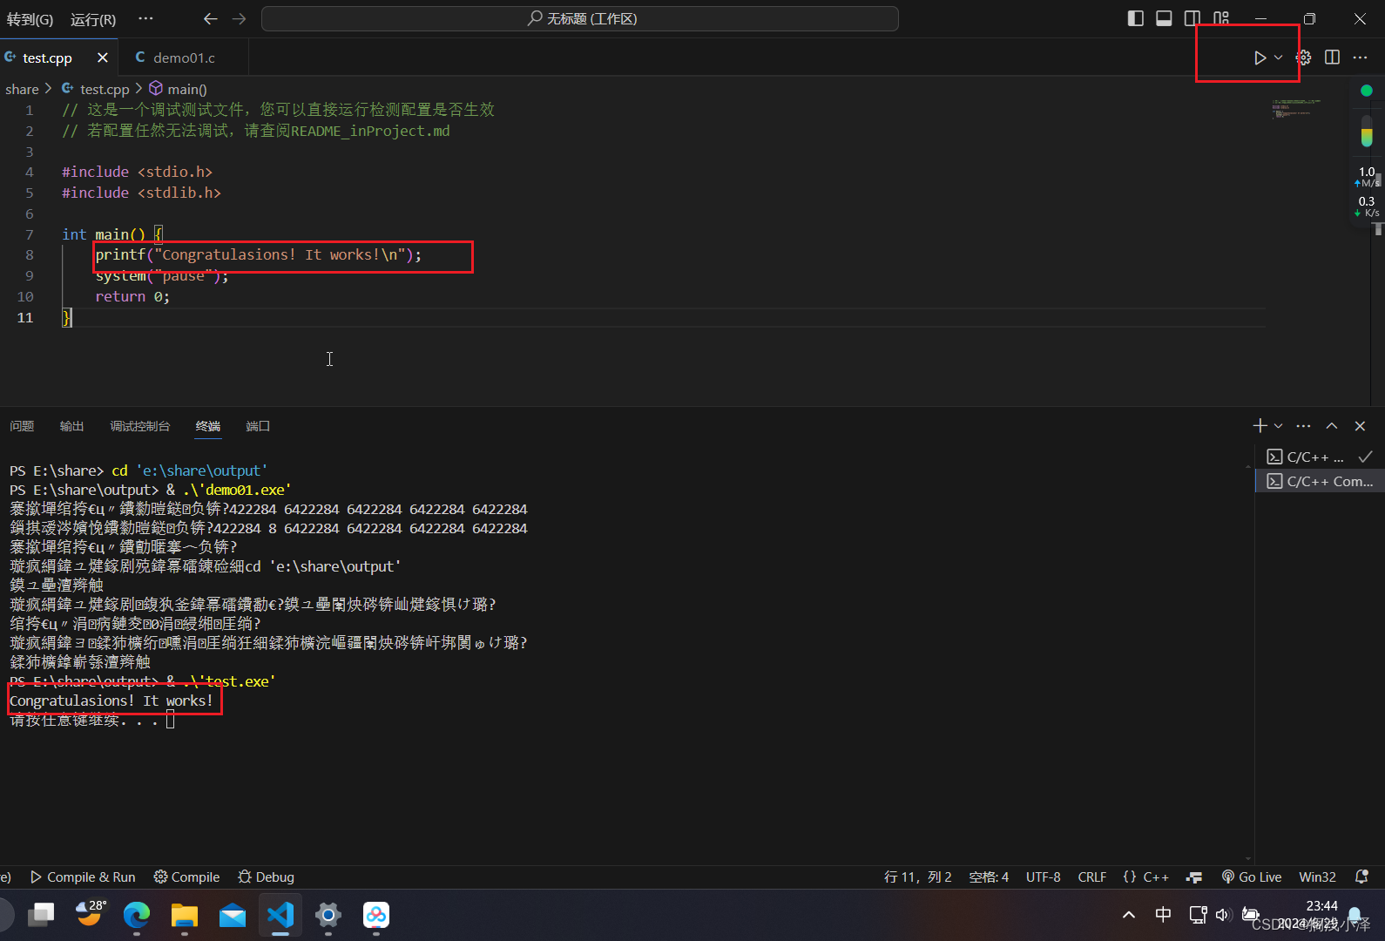Open the volume speaker tray icon
Image resolution: width=1385 pixels, height=941 pixels.
click(1223, 915)
